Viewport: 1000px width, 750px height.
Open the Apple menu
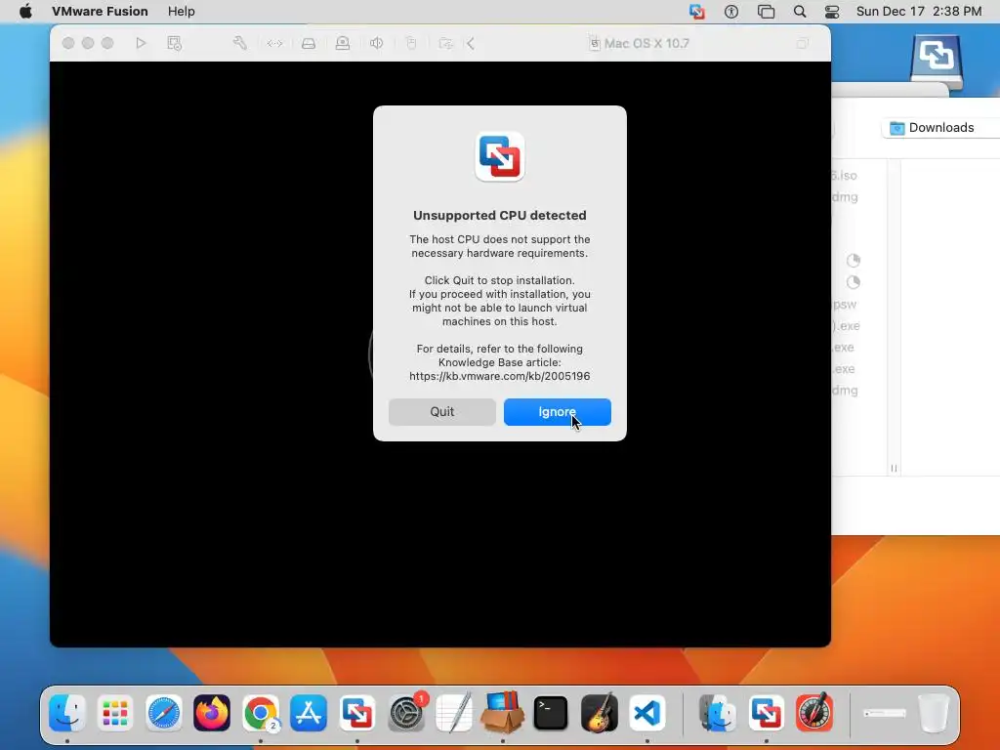[25, 12]
